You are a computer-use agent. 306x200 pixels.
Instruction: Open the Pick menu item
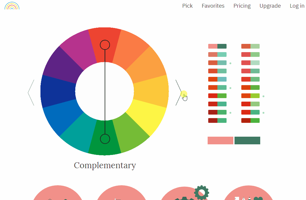[187, 6]
